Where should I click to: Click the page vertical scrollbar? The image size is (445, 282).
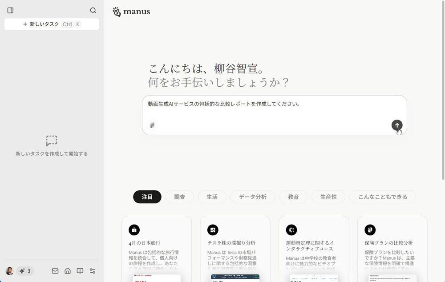click(443, 91)
